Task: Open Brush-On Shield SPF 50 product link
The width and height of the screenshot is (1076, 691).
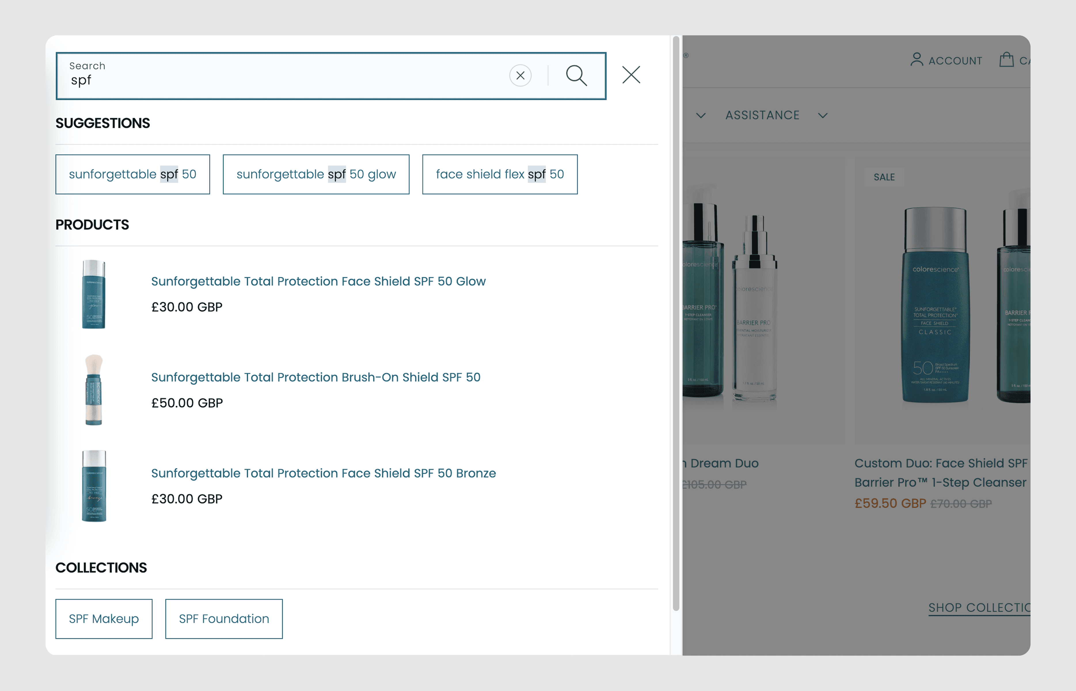Action: tap(316, 377)
